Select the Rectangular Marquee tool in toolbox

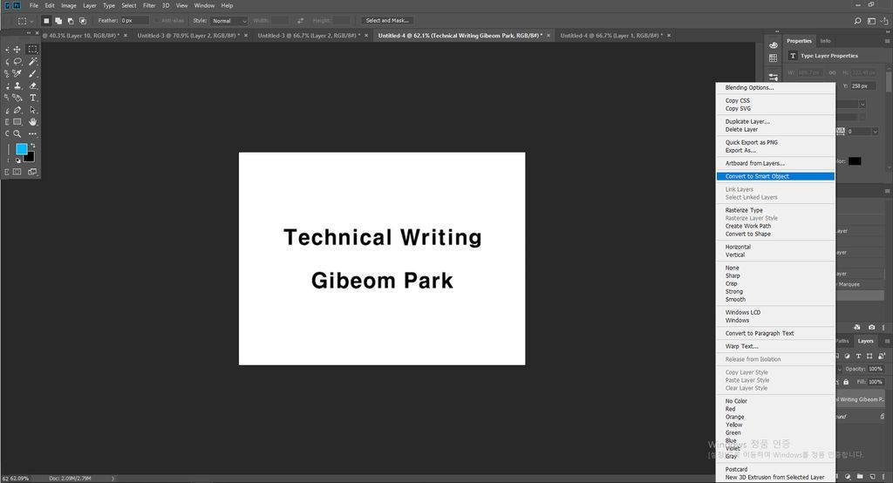point(32,50)
